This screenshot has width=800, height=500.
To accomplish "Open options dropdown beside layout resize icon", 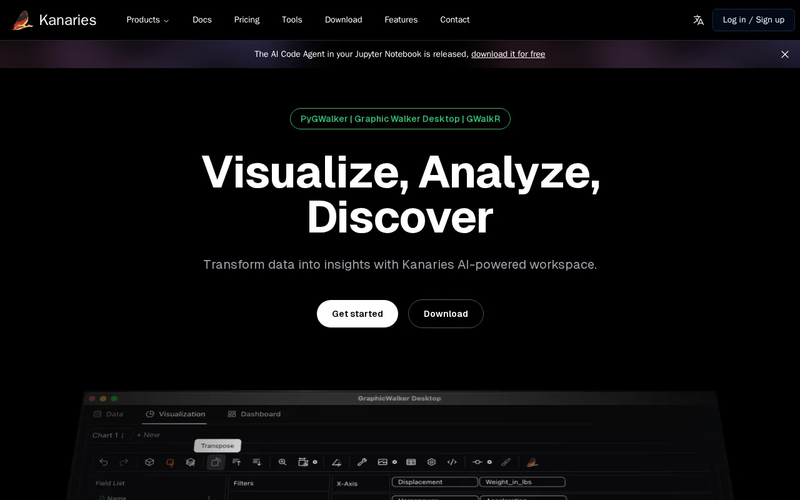I will 315,462.
